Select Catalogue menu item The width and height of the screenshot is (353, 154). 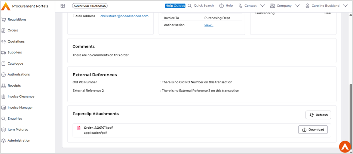pos(15,64)
